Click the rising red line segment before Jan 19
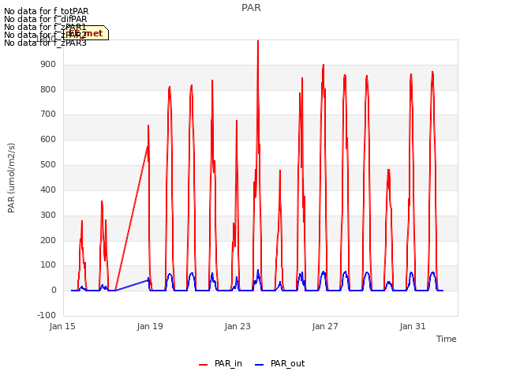Image resolution: width=505 pixels, height=379 pixels. point(132,220)
